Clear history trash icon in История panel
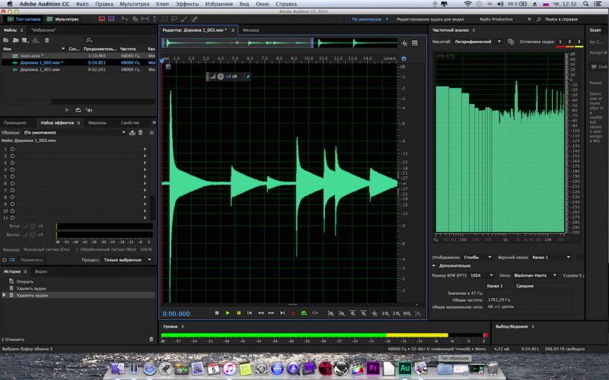Viewport: 609px width, 380px height. click(x=151, y=339)
